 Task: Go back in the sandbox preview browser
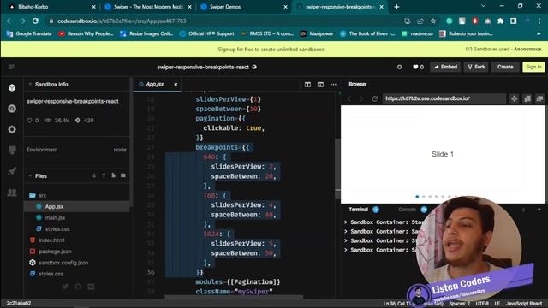click(x=348, y=98)
